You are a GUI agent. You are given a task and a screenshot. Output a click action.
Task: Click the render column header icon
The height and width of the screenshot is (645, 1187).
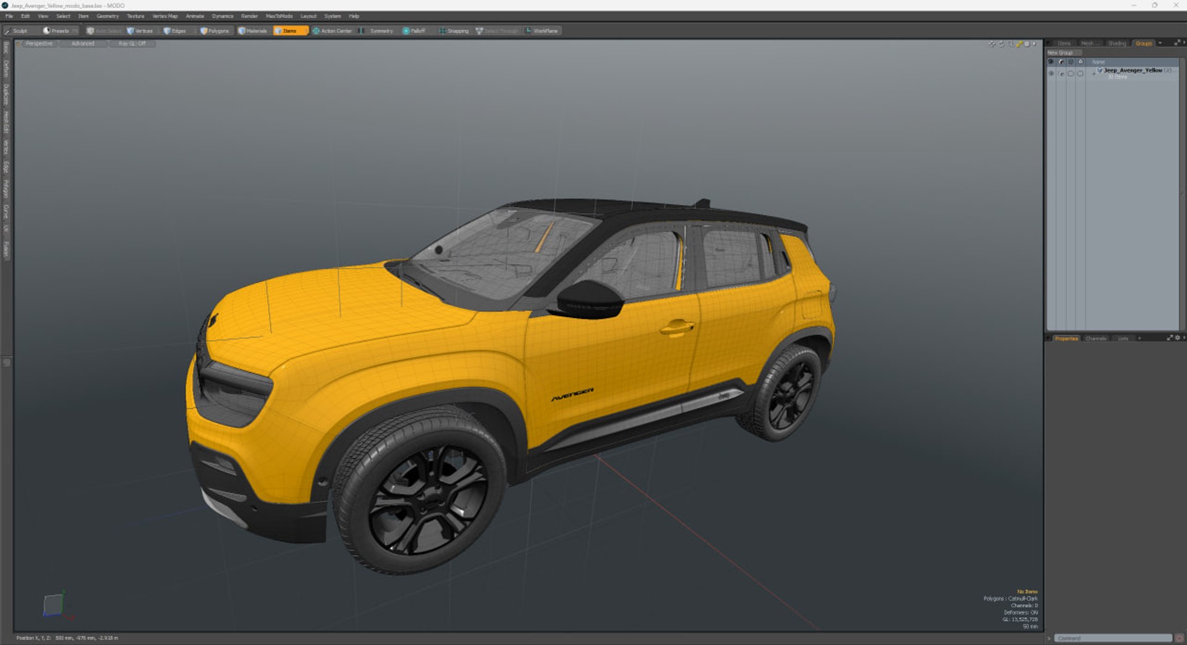1061,62
